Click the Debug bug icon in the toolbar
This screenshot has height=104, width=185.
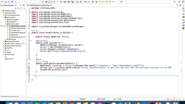click(x=61, y=2)
